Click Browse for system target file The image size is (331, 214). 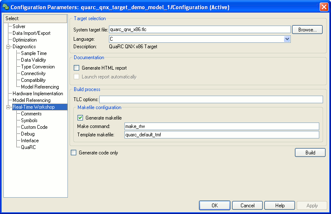click(307, 30)
